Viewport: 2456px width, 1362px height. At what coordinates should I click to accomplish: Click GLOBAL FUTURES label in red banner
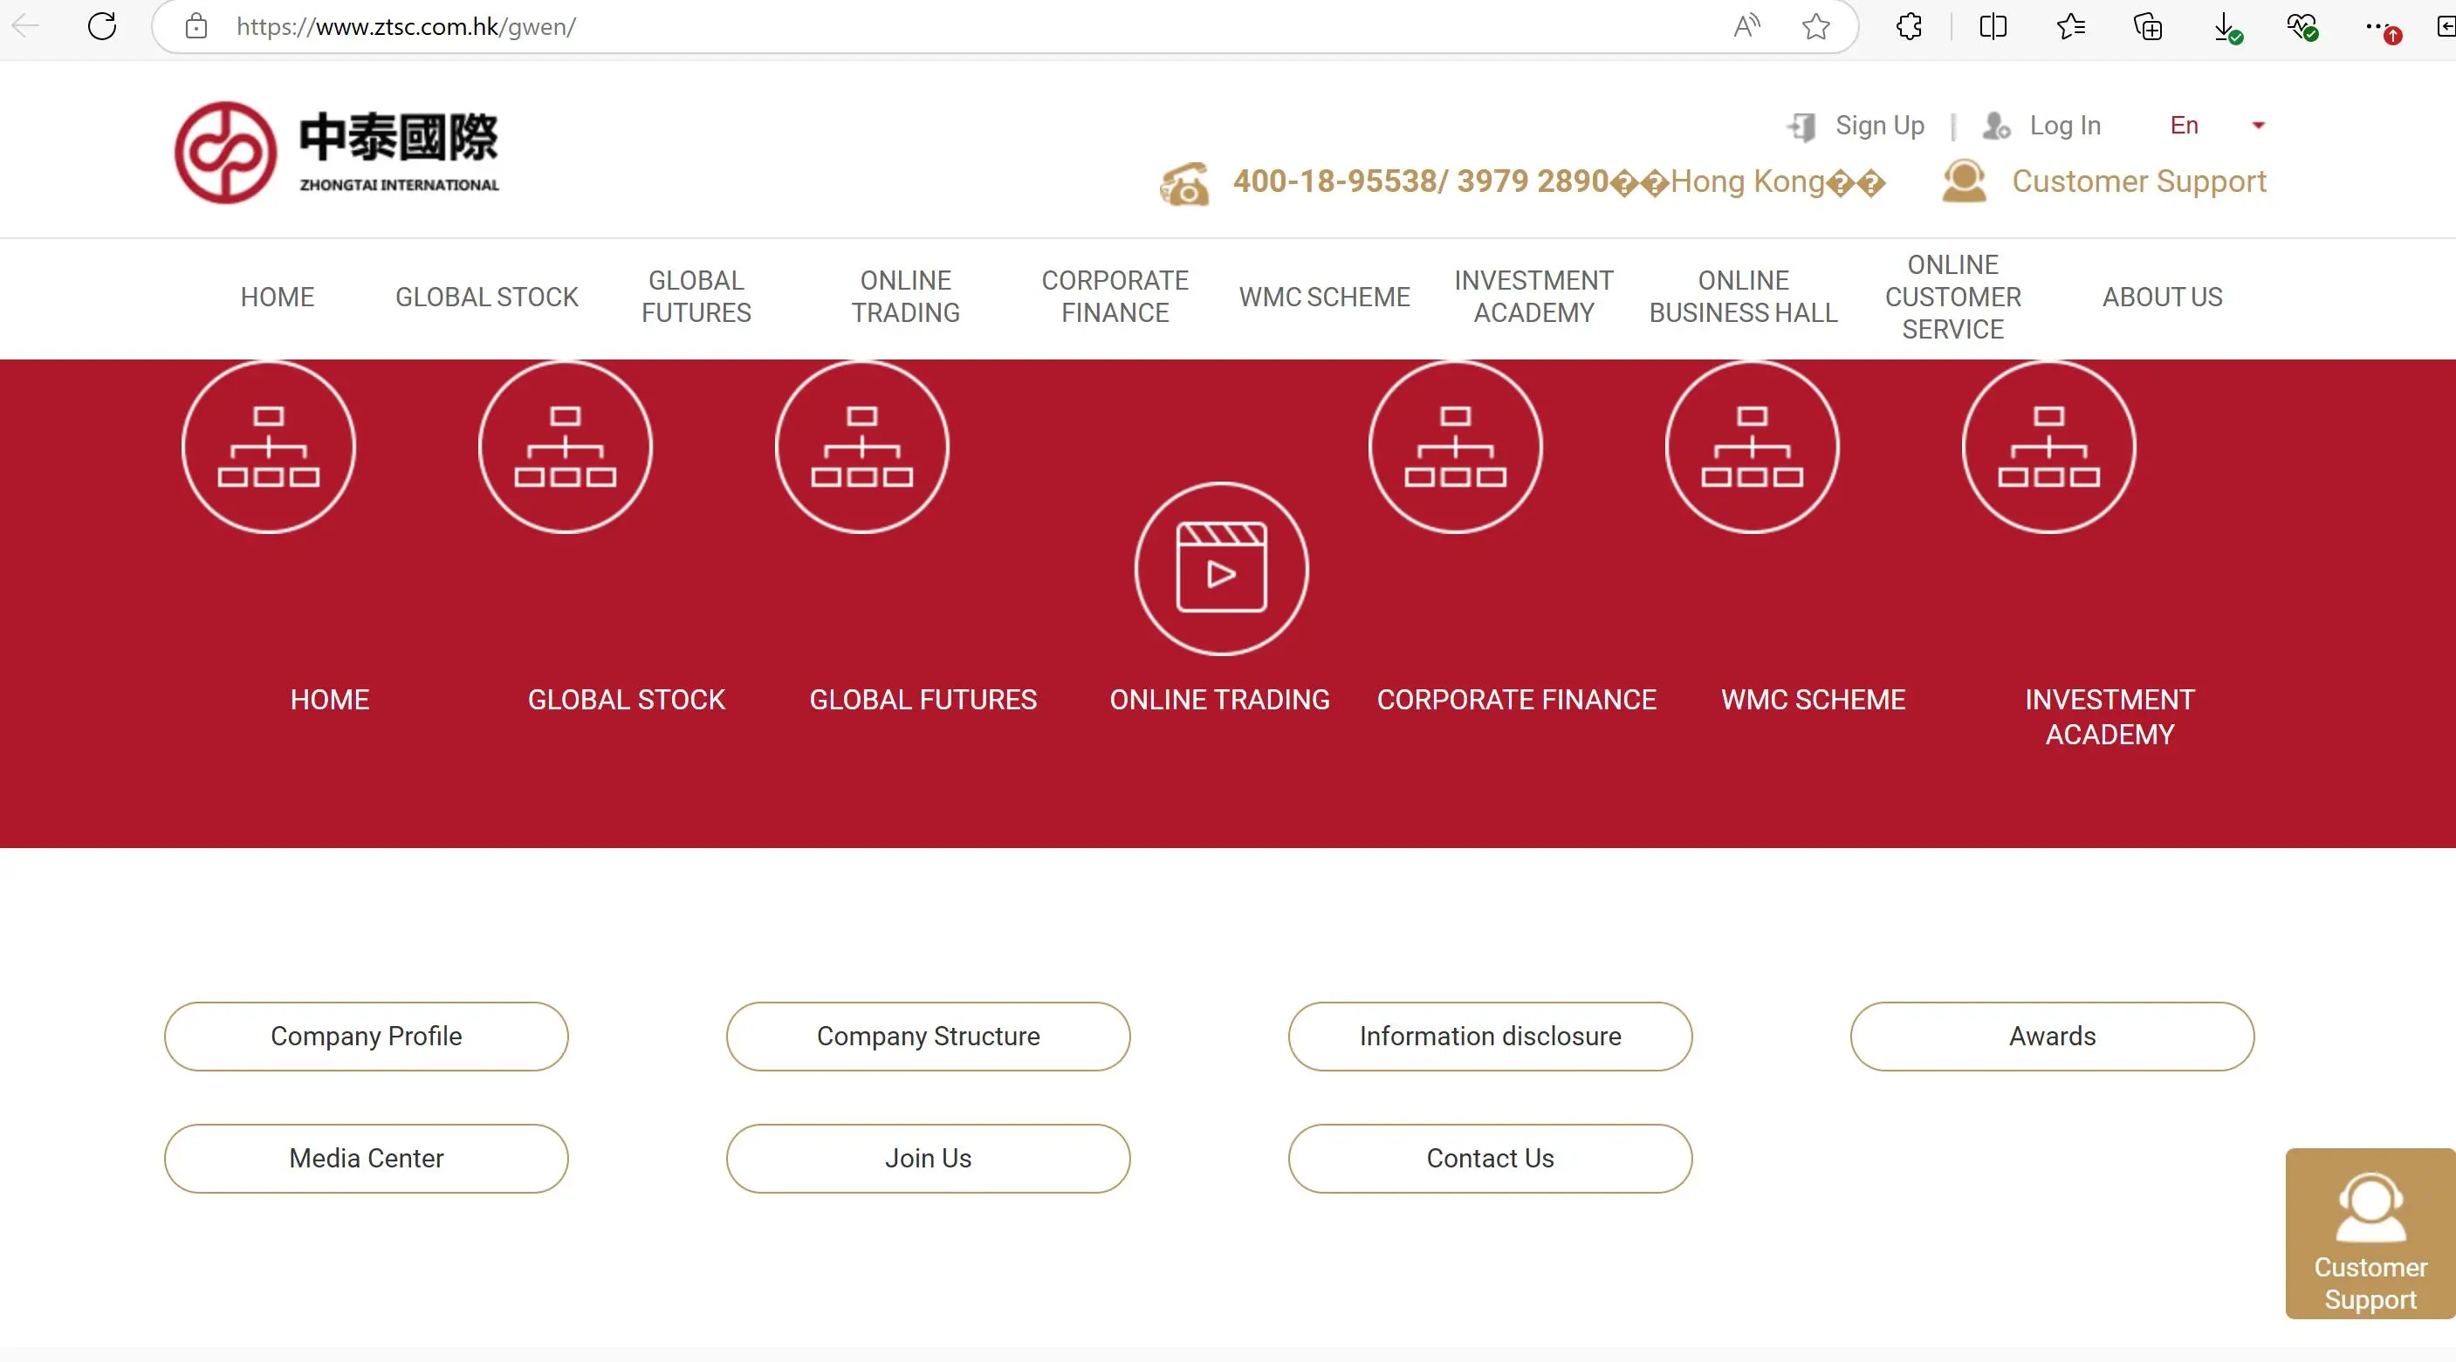click(x=923, y=700)
